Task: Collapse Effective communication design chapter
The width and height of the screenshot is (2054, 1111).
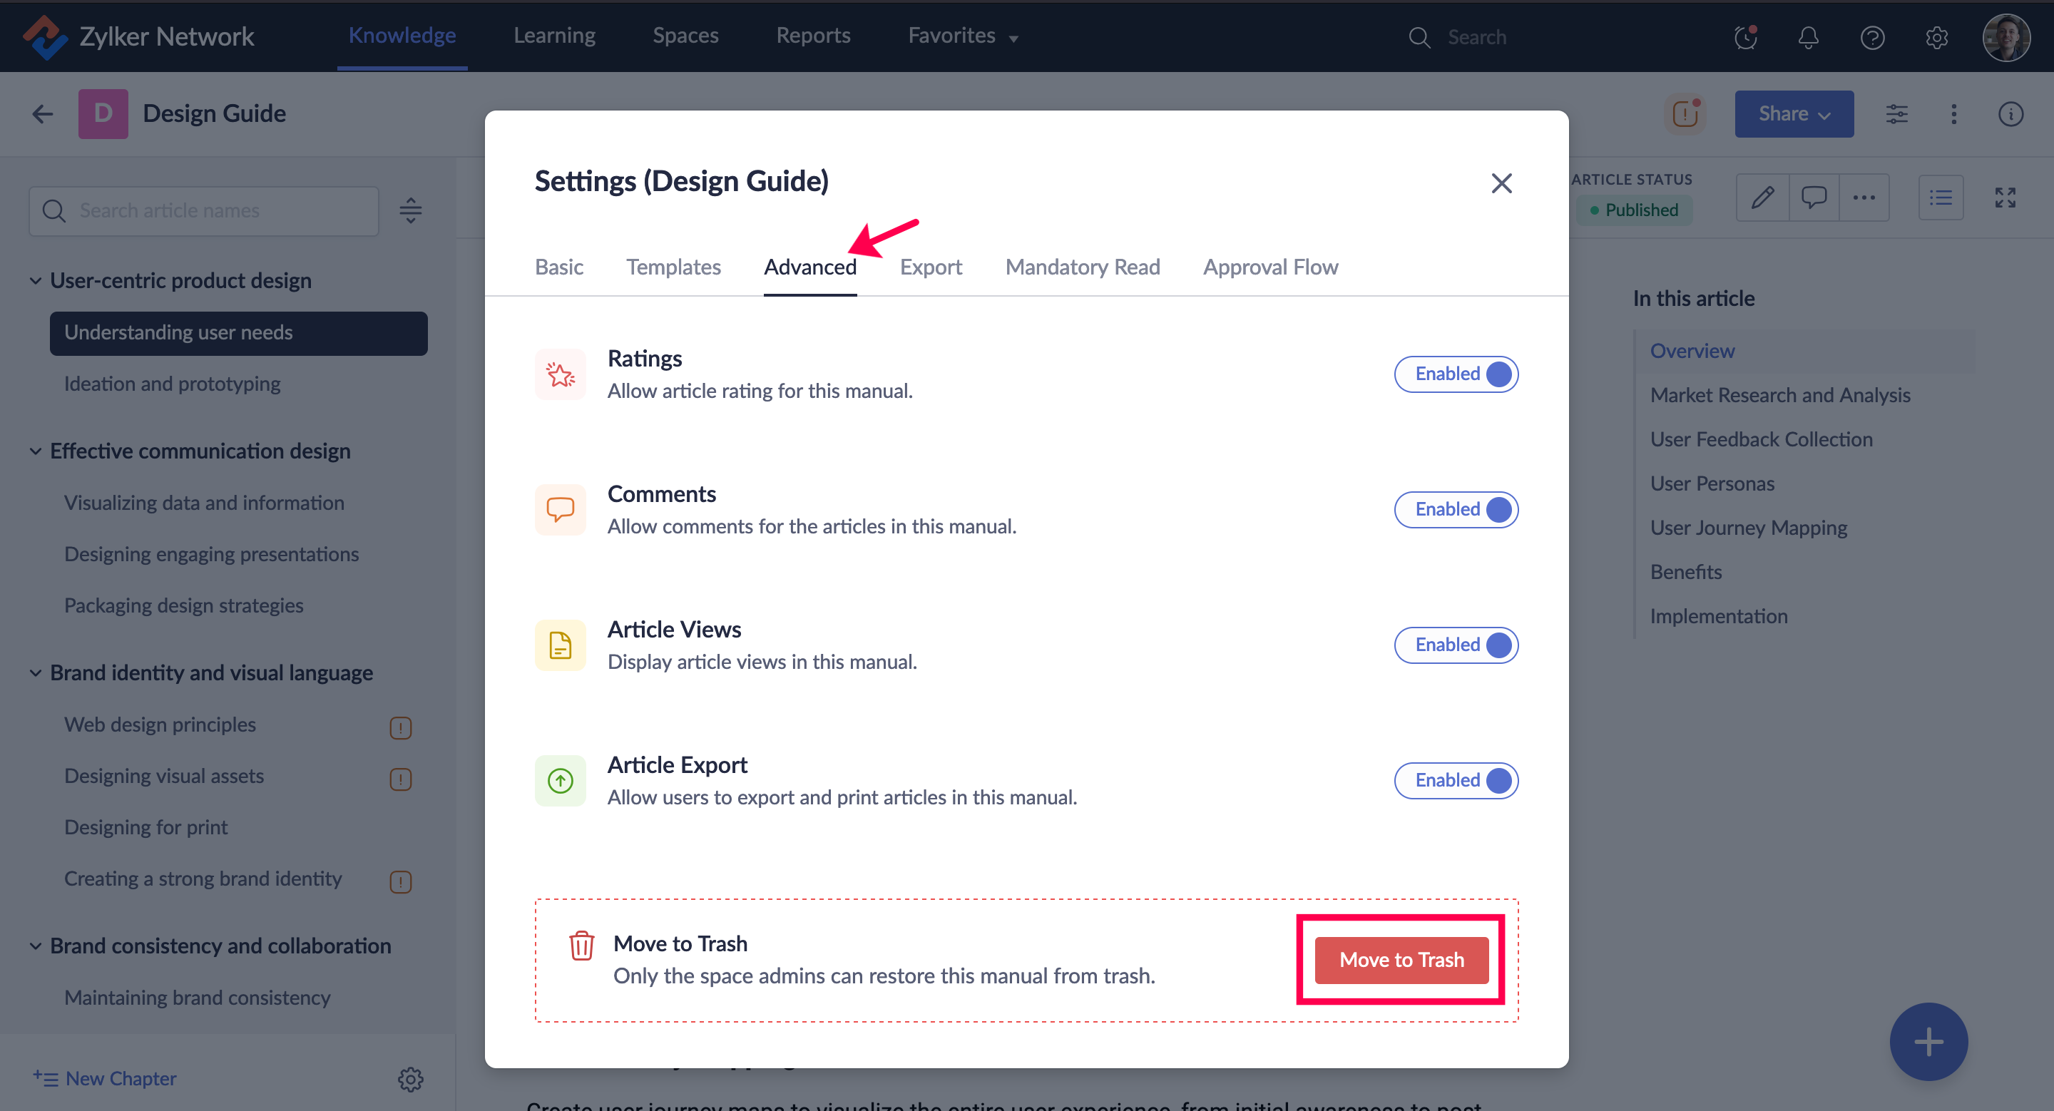Action: [x=36, y=451]
